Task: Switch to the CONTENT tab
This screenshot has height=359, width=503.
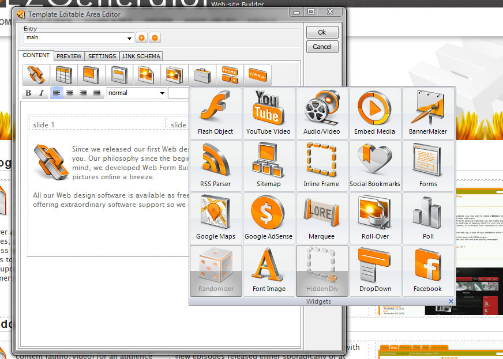Action: pyautogui.click(x=36, y=55)
